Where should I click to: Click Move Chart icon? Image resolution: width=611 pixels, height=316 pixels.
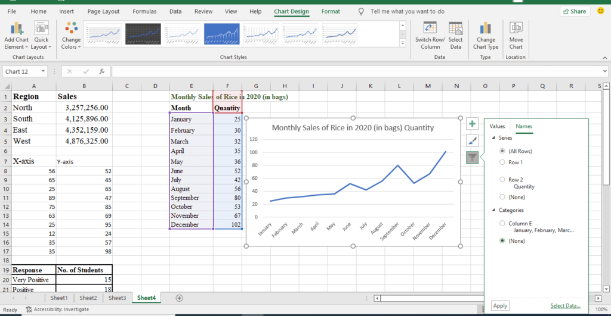(516, 29)
